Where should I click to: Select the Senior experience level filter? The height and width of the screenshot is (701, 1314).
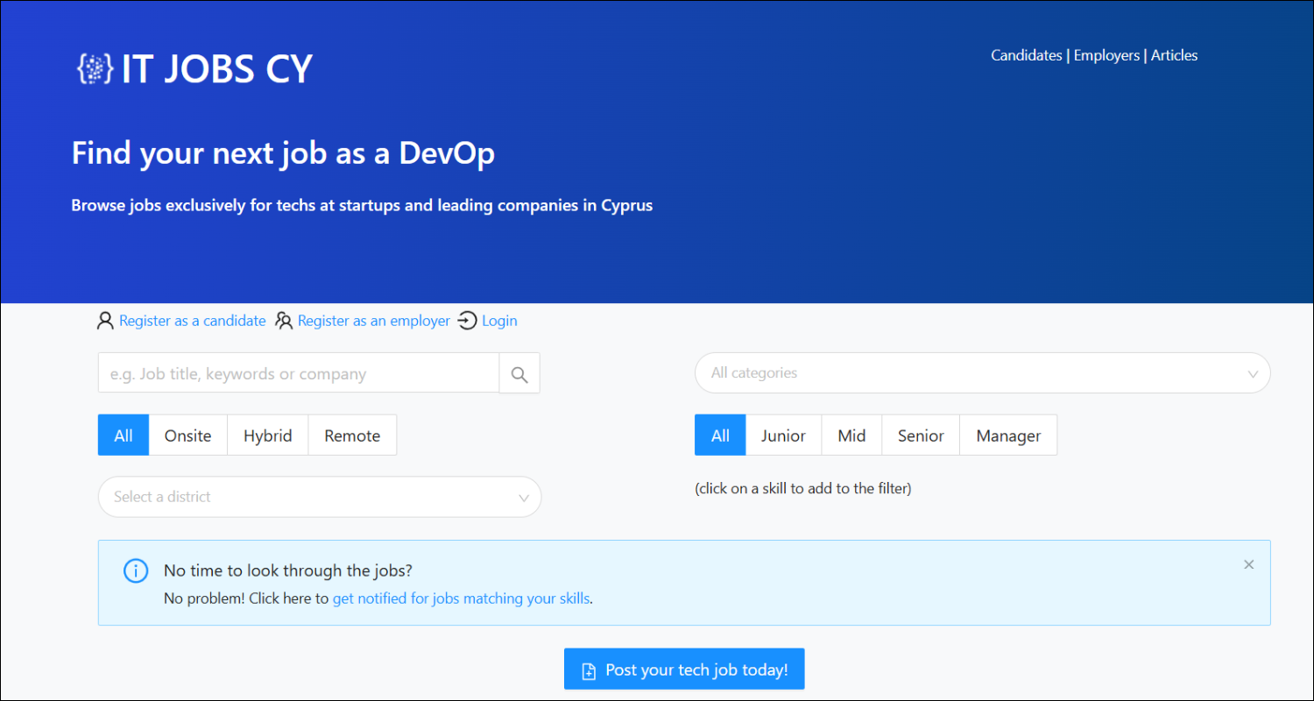(x=920, y=435)
